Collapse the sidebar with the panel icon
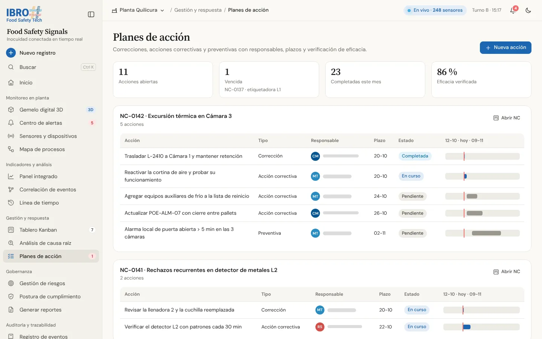542x339 pixels. (91, 14)
